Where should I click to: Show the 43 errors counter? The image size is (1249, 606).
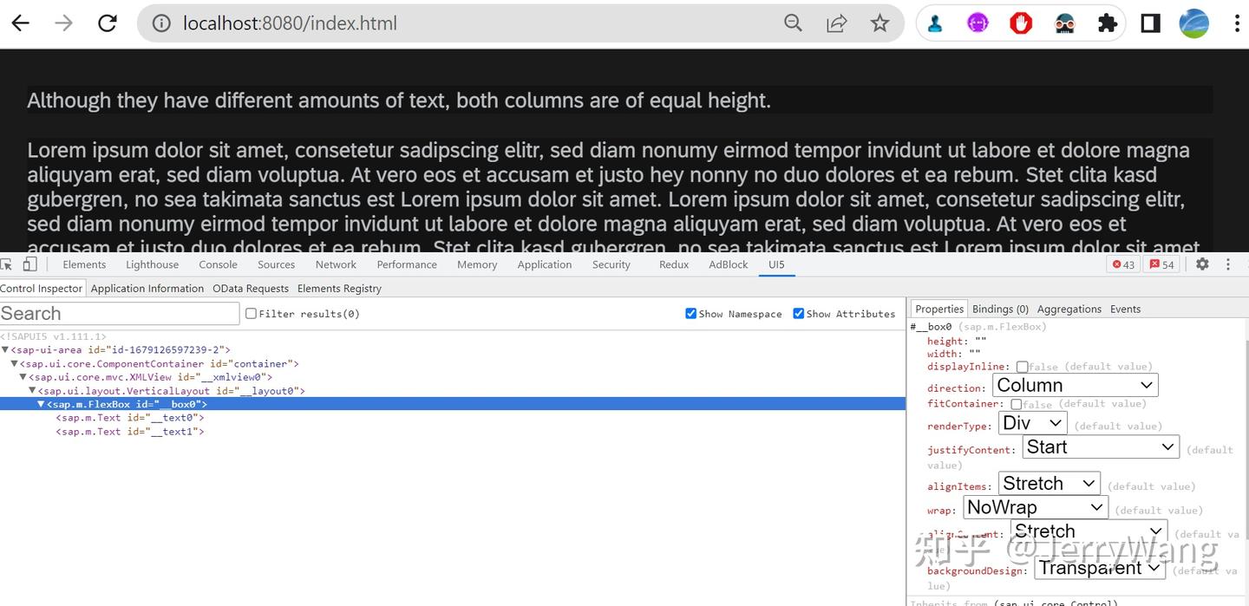point(1123,264)
